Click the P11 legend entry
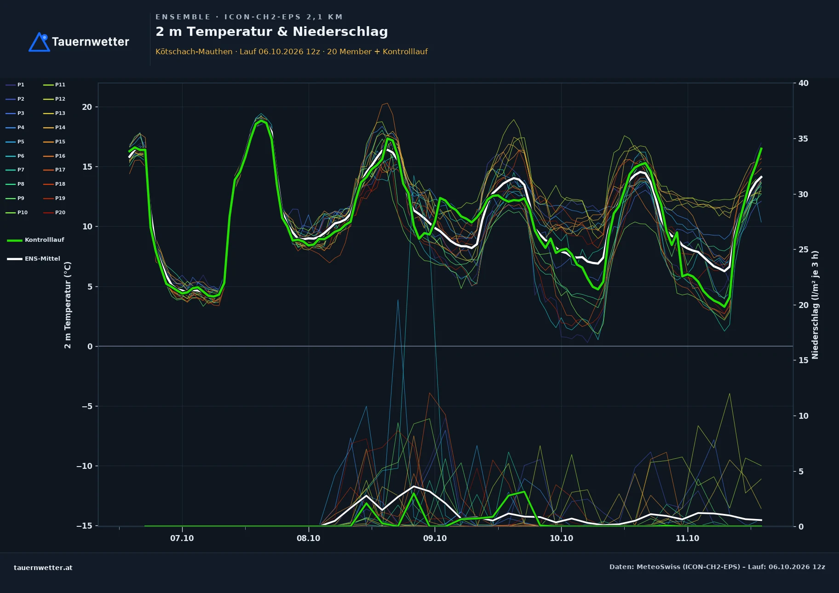Viewport: 839px width, 593px height. click(54, 85)
